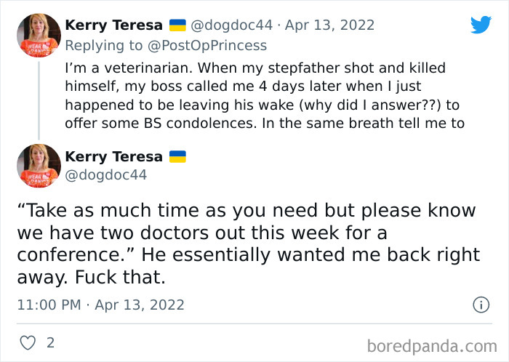
Task: Click the Ukraine flag beside the date-stamped name
Action: click(x=177, y=25)
